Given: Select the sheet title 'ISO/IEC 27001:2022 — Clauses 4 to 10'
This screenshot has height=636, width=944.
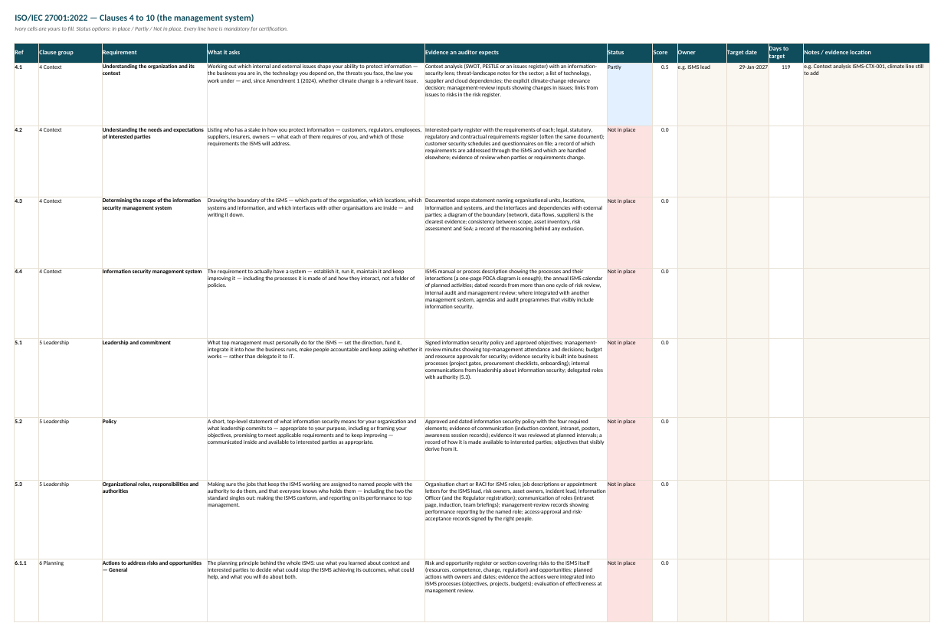Looking at the screenshot, I should click(135, 18).
